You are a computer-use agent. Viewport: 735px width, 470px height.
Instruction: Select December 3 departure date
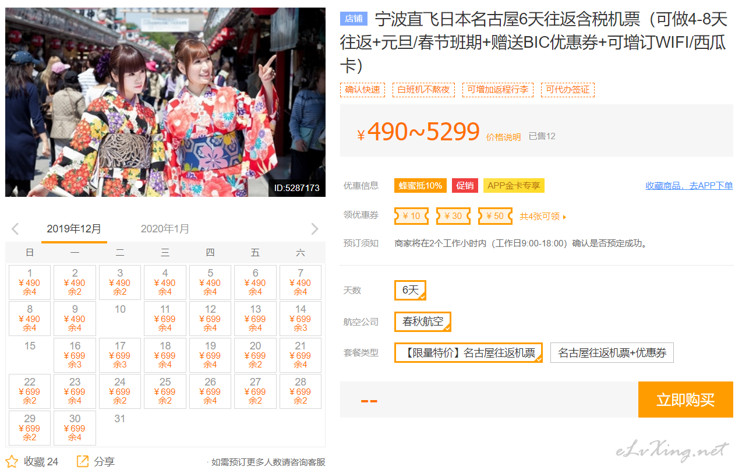120,282
